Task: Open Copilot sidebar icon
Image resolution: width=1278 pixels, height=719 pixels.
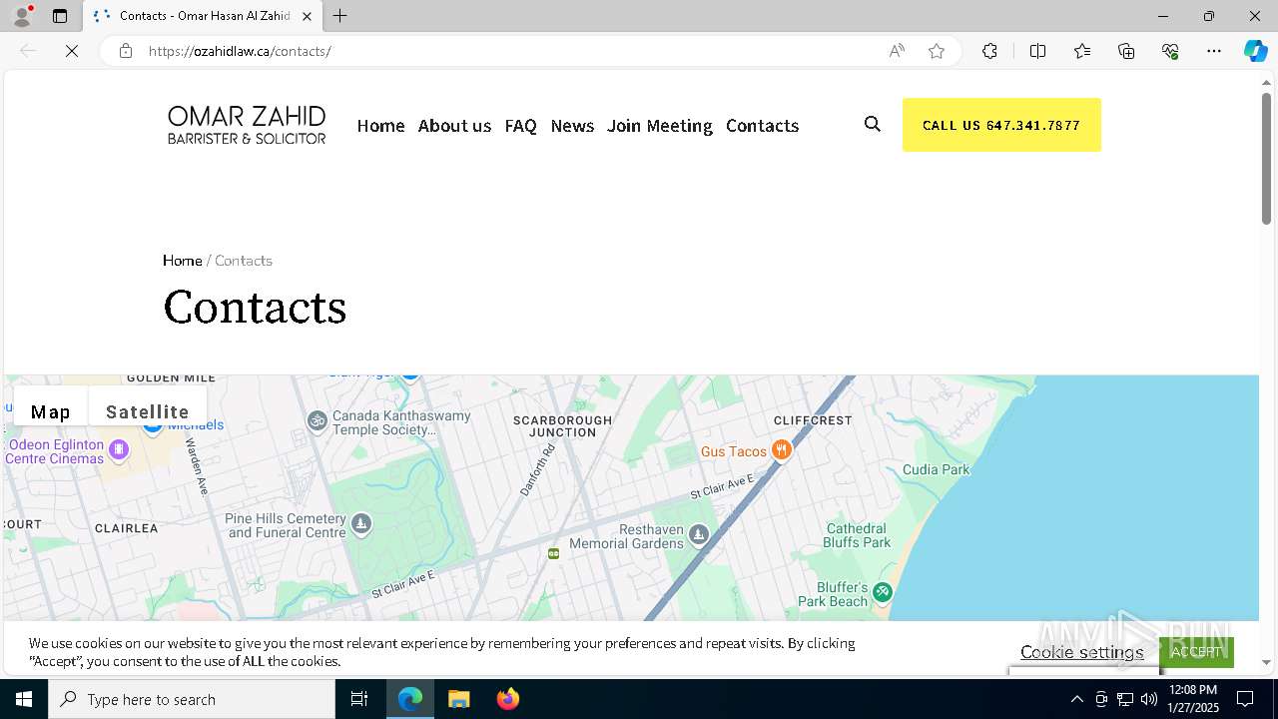Action: [1255, 51]
